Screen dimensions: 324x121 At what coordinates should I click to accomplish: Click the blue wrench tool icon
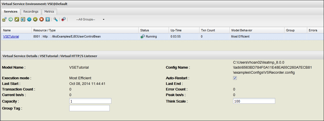[x=55, y=19]
